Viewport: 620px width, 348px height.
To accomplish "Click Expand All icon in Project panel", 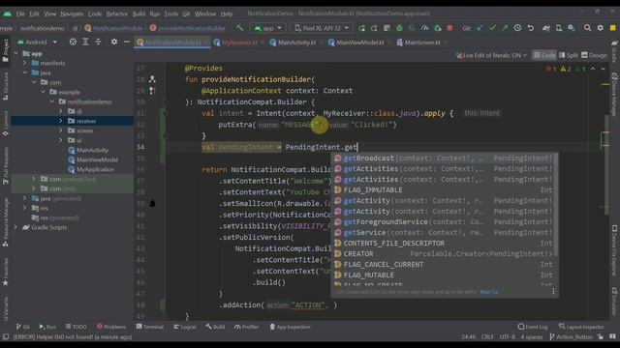I will [x=85, y=42].
